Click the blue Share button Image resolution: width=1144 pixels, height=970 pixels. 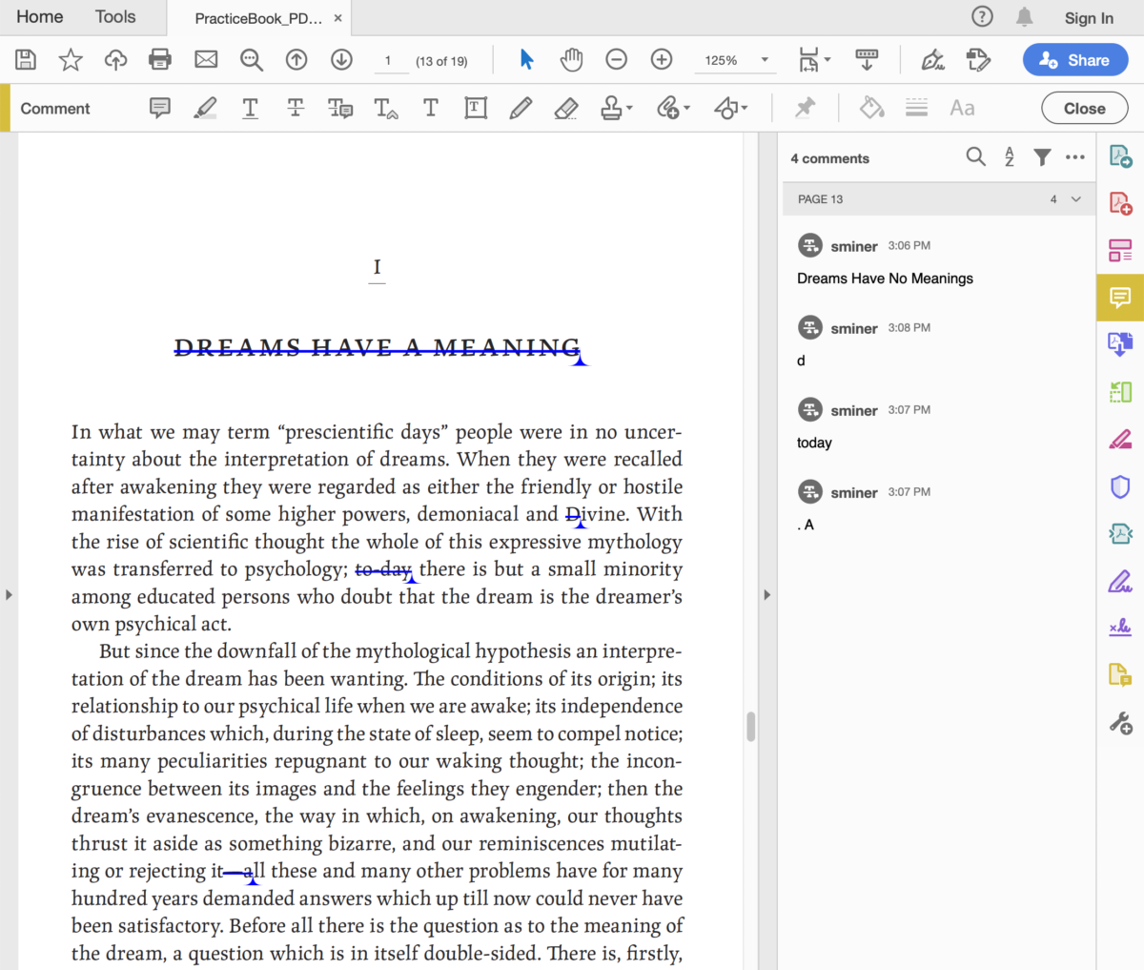(x=1075, y=59)
